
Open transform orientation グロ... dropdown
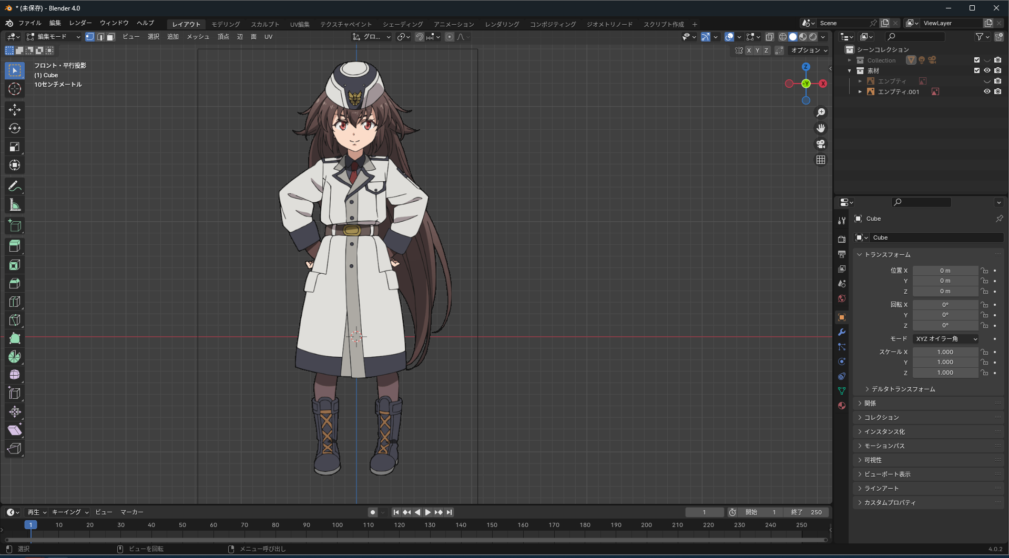click(372, 37)
